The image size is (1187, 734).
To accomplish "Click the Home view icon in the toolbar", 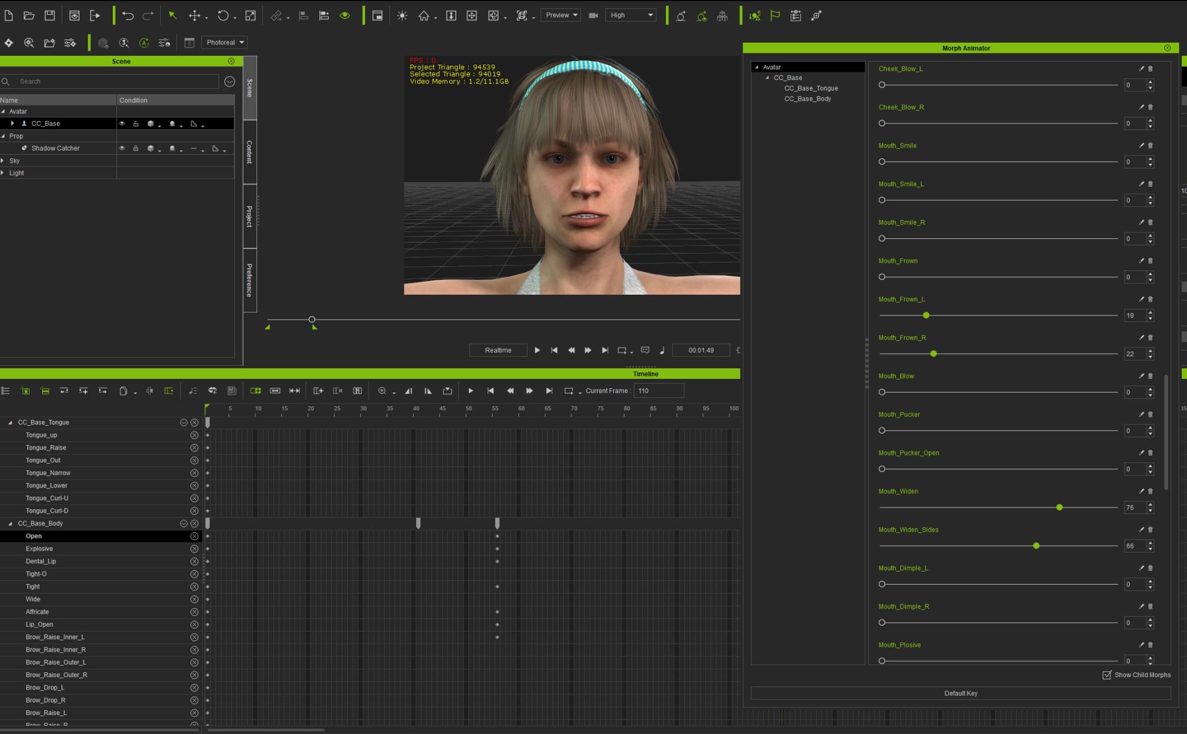I will click(424, 15).
